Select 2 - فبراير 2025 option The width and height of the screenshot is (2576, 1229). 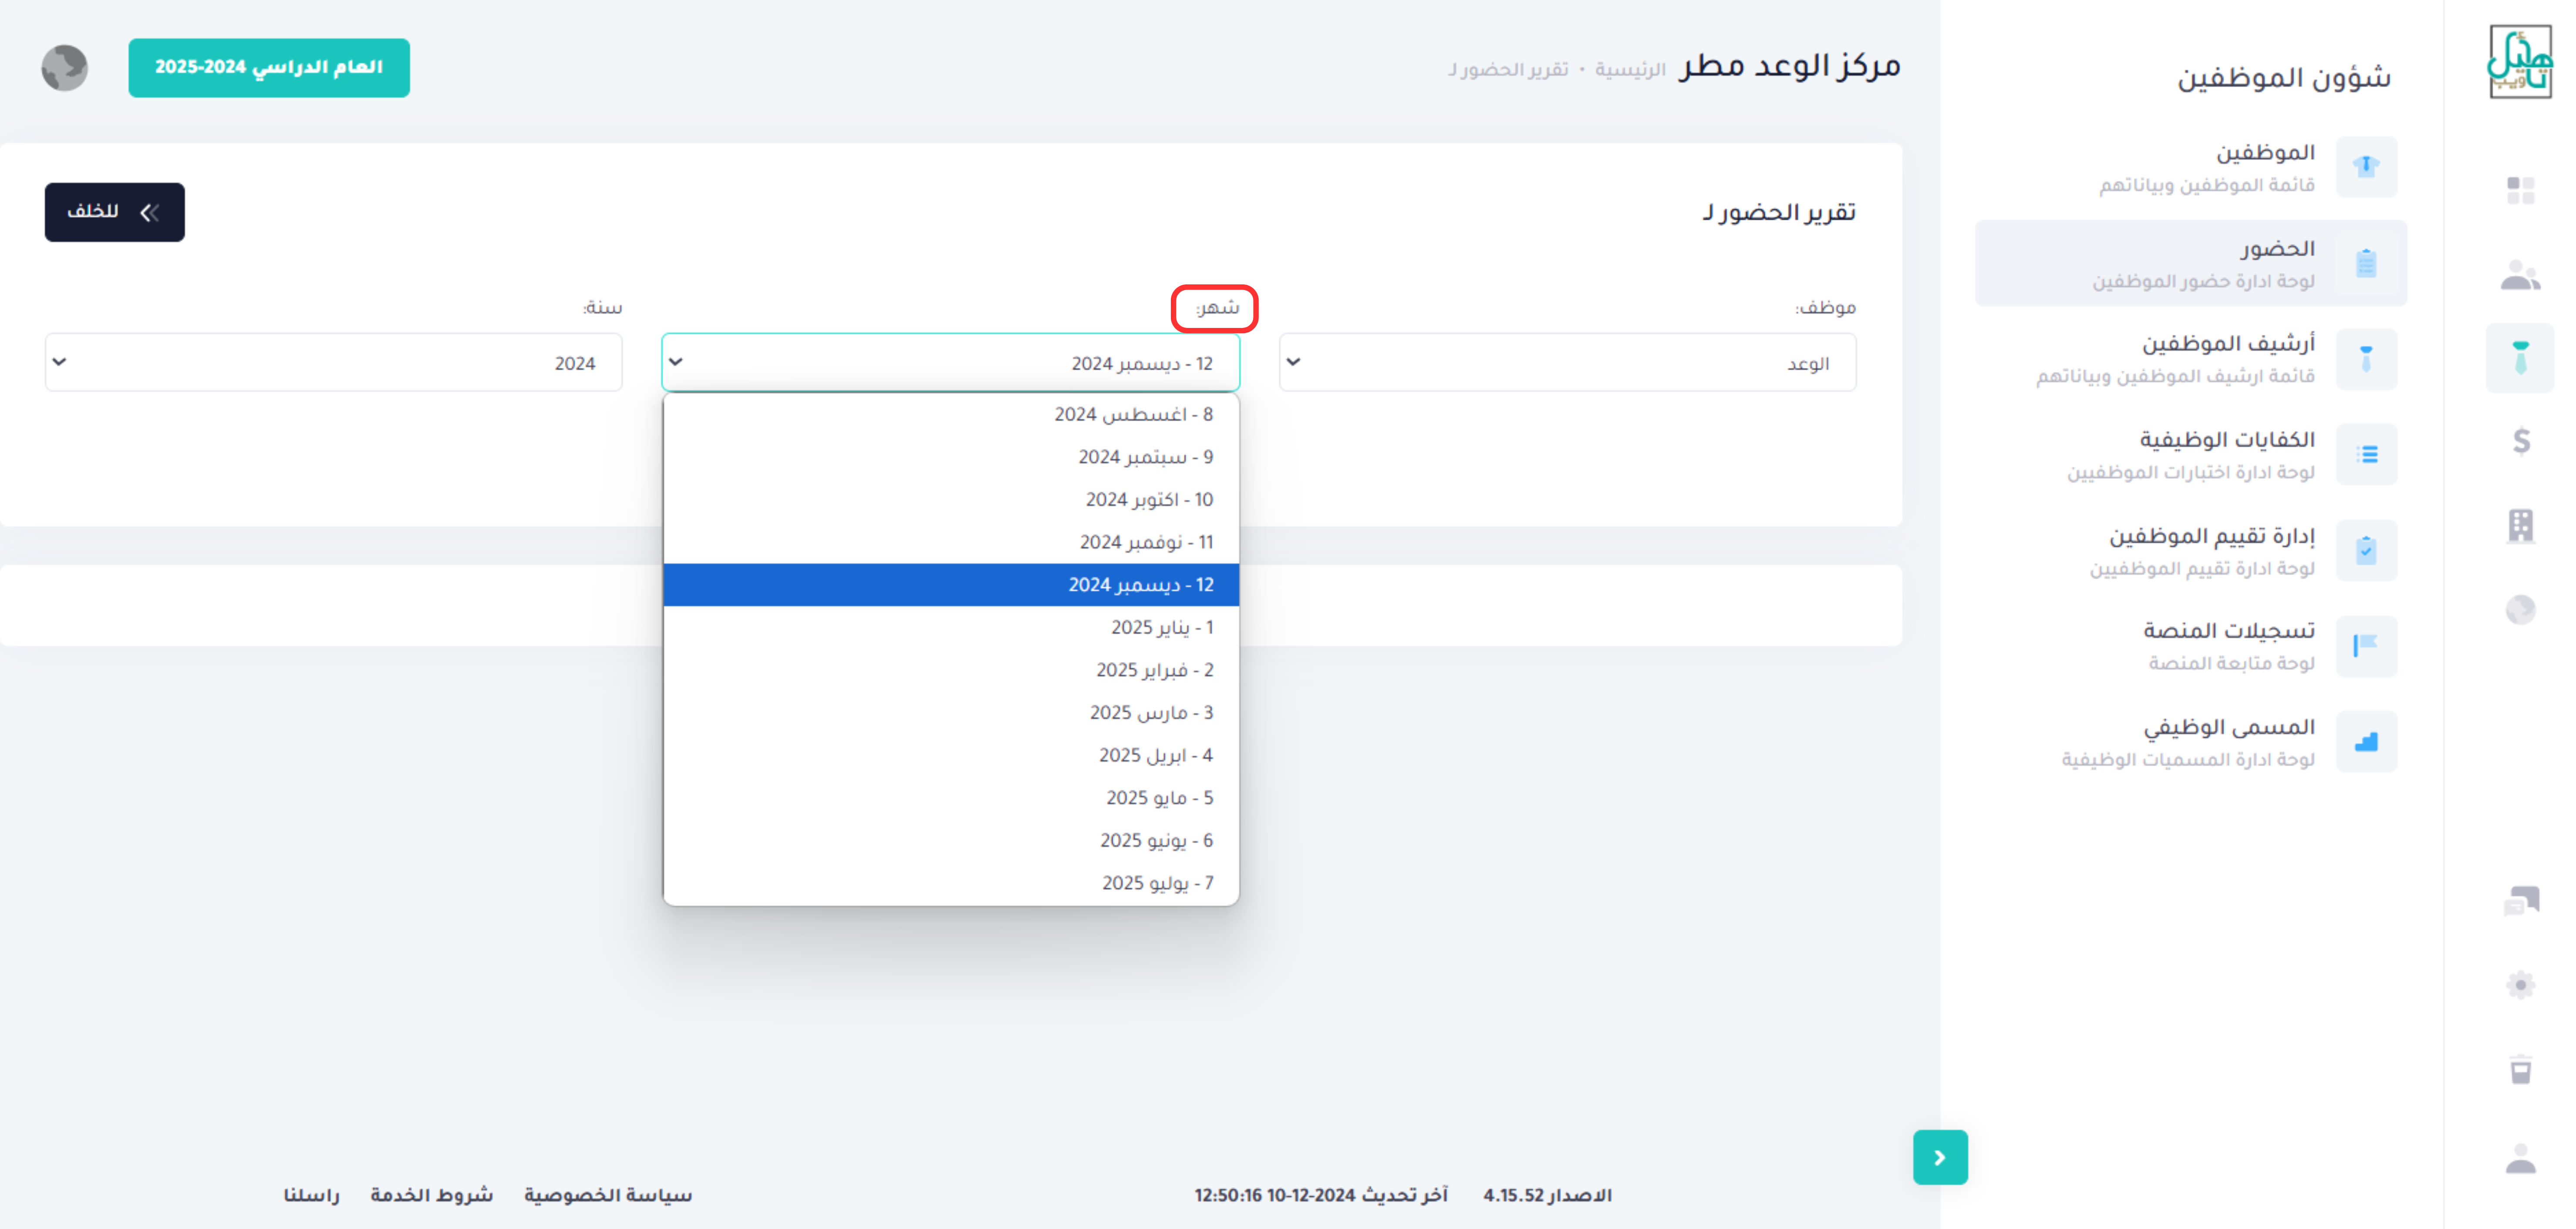point(950,670)
